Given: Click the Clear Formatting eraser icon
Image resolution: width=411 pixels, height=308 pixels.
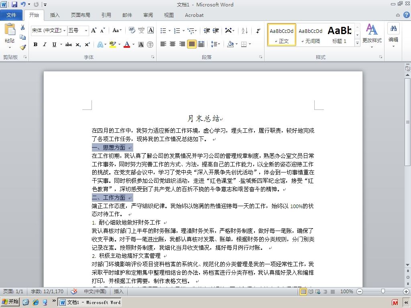Looking at the screenshot, I should tap(132, 30).
